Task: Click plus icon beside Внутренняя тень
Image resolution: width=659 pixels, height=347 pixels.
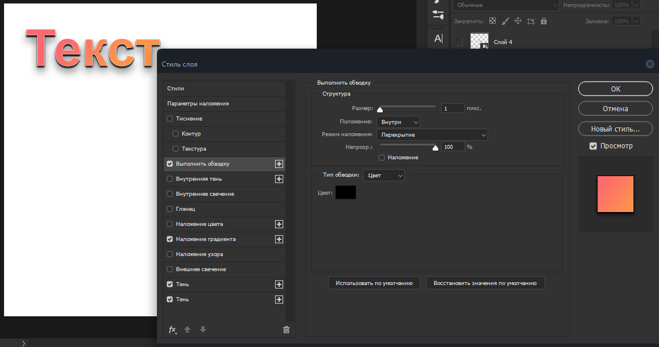Action: click(x=279, y=179)
